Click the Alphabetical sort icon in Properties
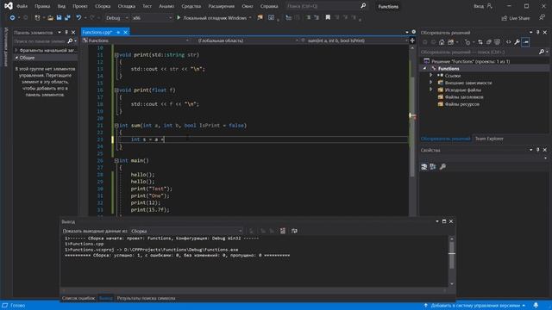The width and height of the screenshot is (552, 310). [x=433, y=166]
